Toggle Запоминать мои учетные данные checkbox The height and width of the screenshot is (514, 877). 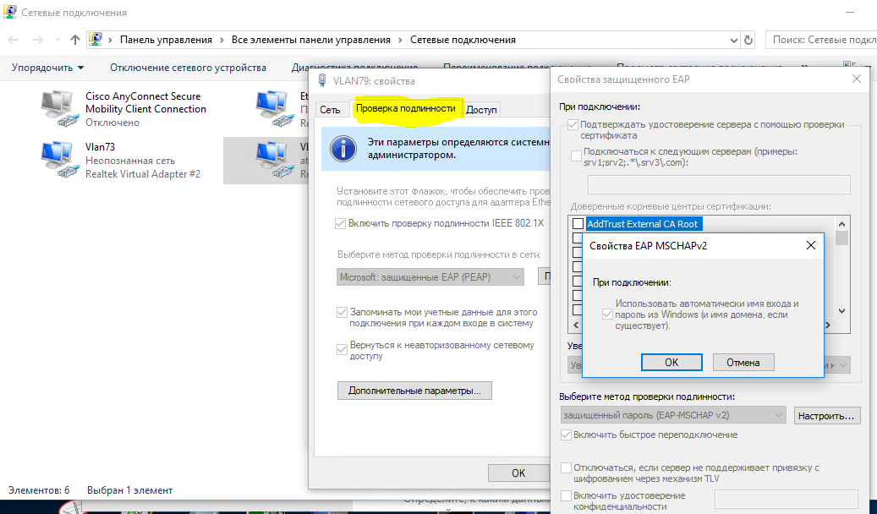click(x=342, y=312)
